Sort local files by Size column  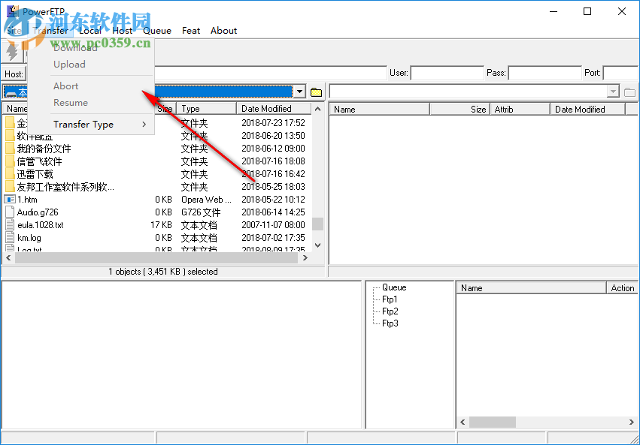pos(165,108)
